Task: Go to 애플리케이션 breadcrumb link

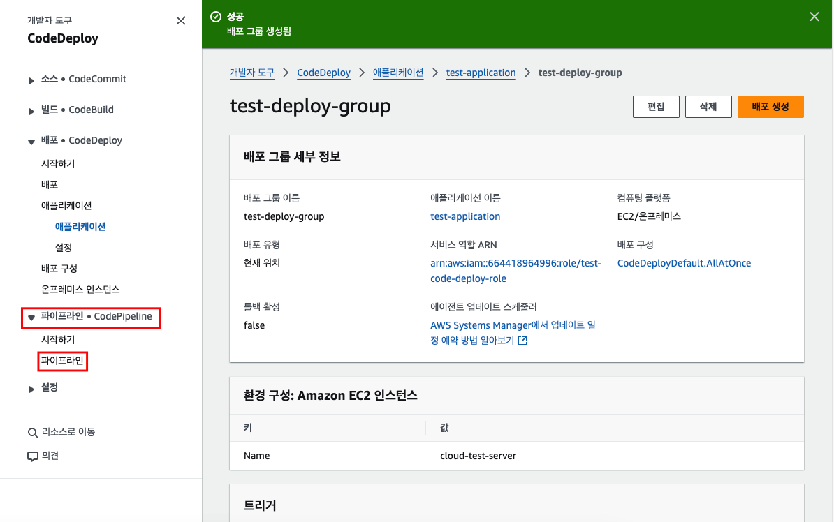Action: (x=398, y=73)
